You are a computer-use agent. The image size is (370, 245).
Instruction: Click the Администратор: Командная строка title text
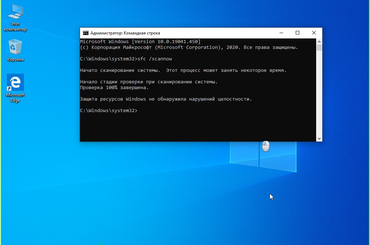125,33
